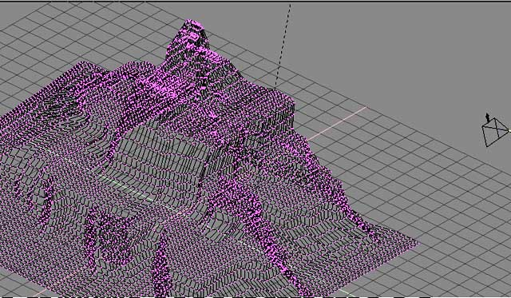Select the camera object in the viewport
Image resolution: width=511 pixels, height=298 pixels.
pos(495,130)
